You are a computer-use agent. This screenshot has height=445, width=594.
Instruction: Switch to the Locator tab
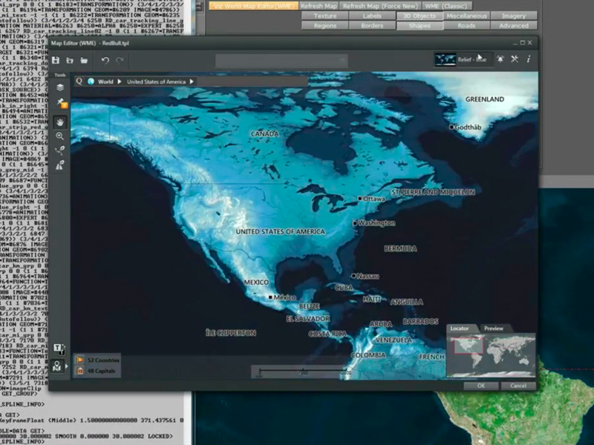460,329
